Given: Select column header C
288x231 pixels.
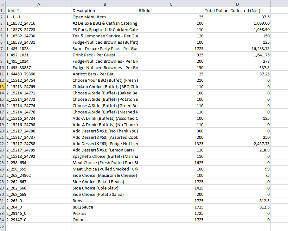Looking at the screenshot, I should (x=171, y=4).
